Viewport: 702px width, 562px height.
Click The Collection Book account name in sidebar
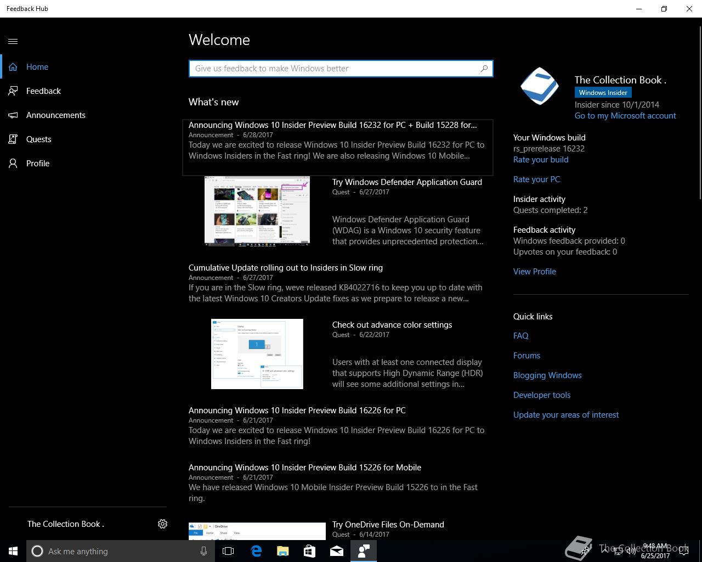pyautogui.click(x=66, y=524)
